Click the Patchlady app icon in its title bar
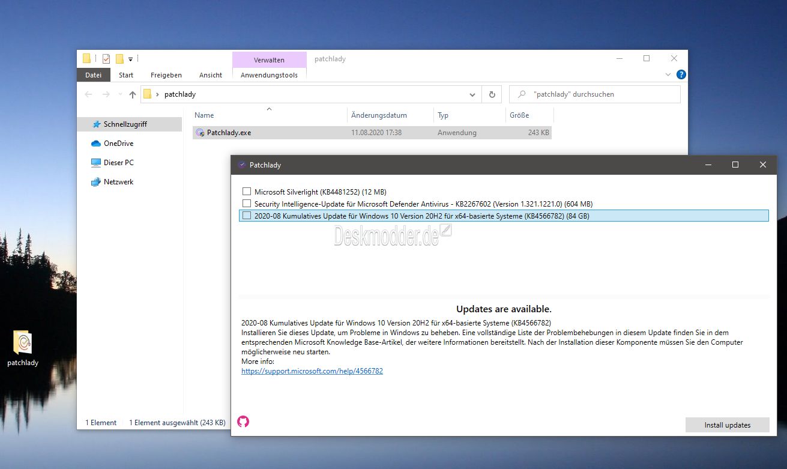787x469 pixels. pyautogui.click(x=242, y=165)
